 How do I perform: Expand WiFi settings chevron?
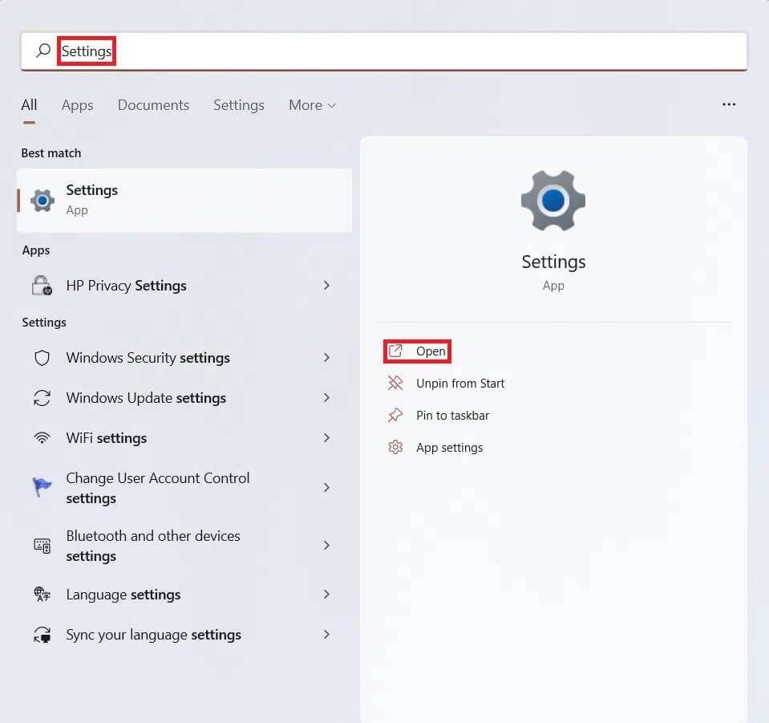coord(326,438)
